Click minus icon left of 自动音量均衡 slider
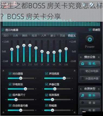The height and width of the screenshot is (116, 103). [x=6, y=110]
